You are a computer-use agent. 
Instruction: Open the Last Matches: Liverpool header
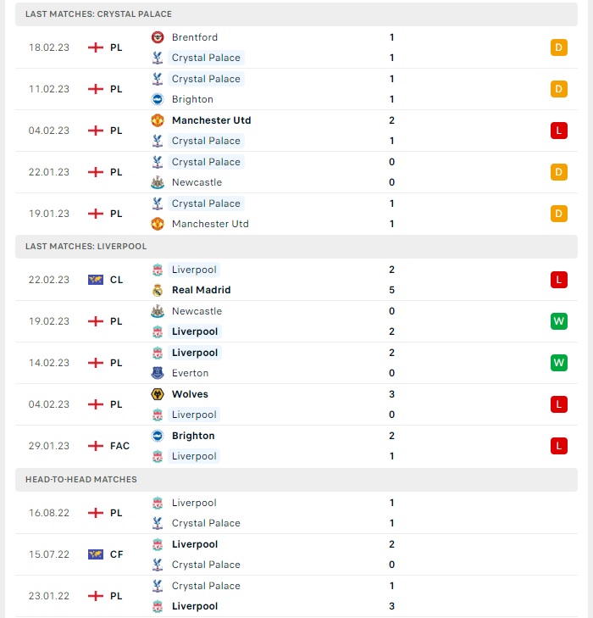[296, 247]
